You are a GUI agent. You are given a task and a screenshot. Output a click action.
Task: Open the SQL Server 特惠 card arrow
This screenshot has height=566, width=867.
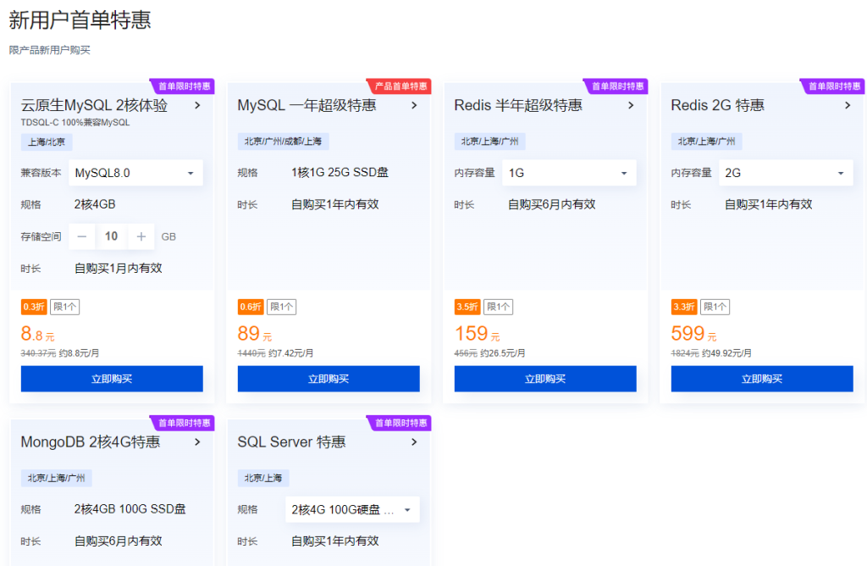tap(414, 442)
